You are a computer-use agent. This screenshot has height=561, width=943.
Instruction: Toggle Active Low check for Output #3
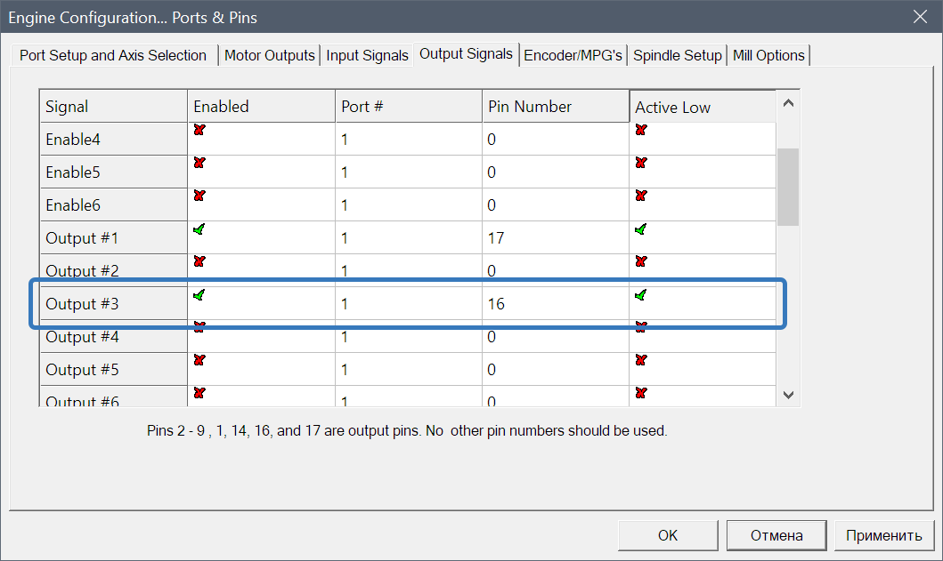641,294
